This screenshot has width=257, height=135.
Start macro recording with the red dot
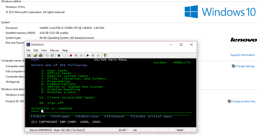[x=71, y=55]
